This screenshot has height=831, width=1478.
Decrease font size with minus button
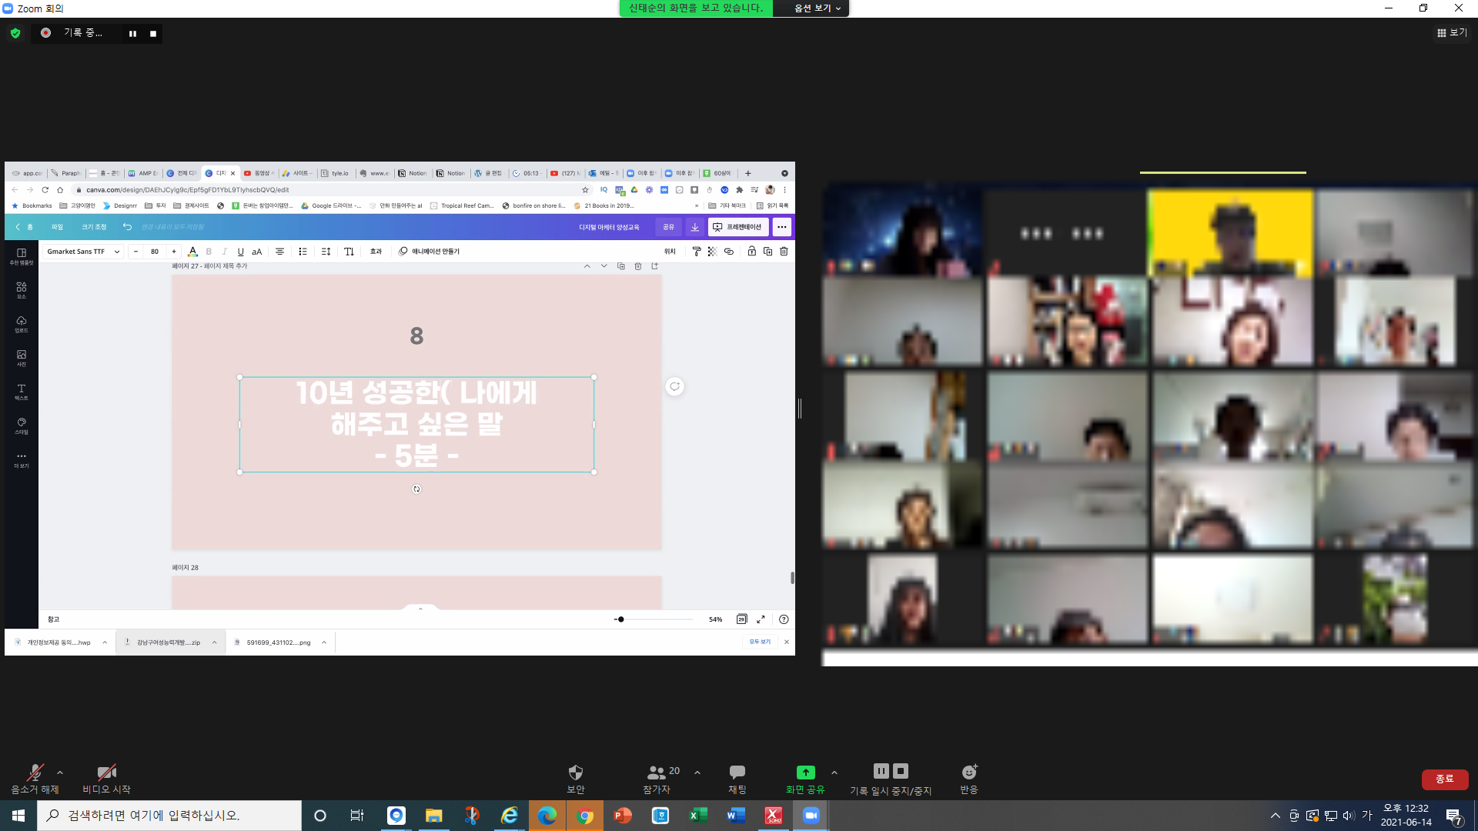pos(135,252)
